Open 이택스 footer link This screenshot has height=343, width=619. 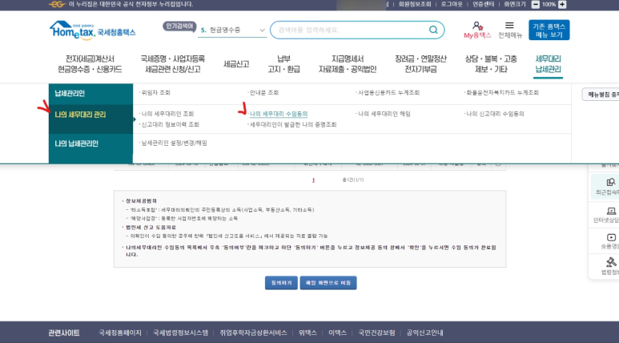click(338, 333)
